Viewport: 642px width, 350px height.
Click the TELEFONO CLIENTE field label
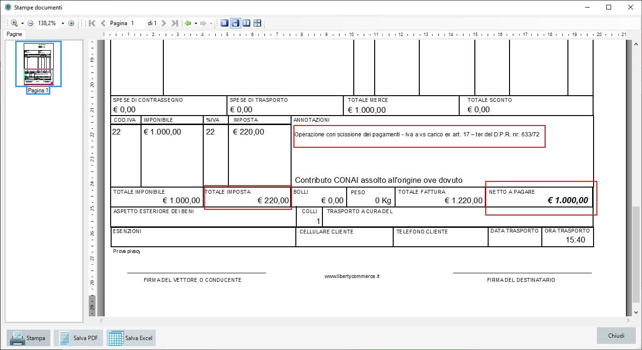point(422,232)
